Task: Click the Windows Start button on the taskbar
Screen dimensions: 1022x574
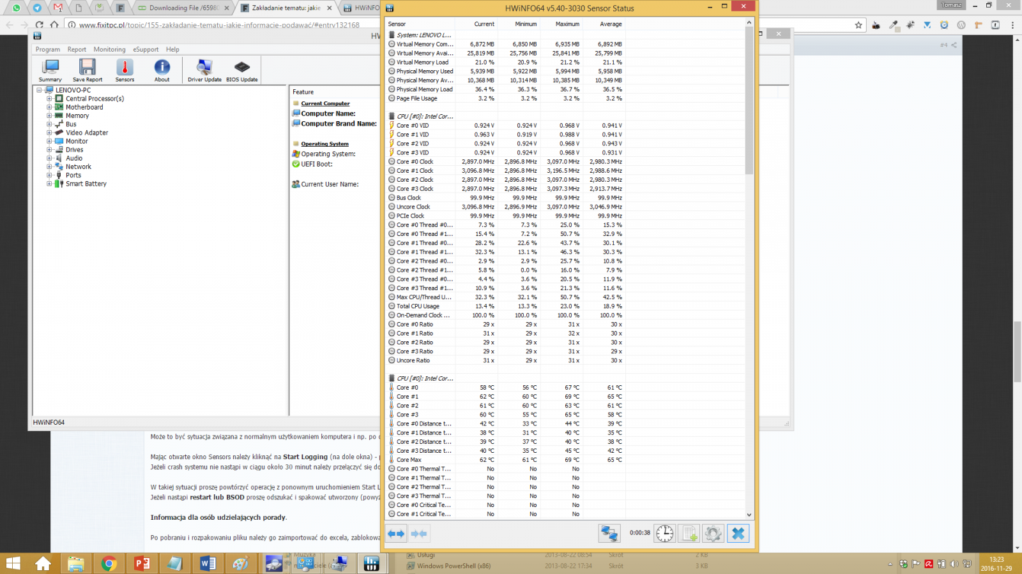Action: coord(13,564)
